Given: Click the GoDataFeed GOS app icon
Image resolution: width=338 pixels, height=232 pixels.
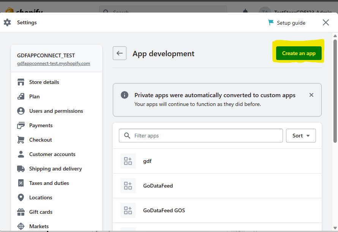Looking at the screenshot, I should pos(128,210).
